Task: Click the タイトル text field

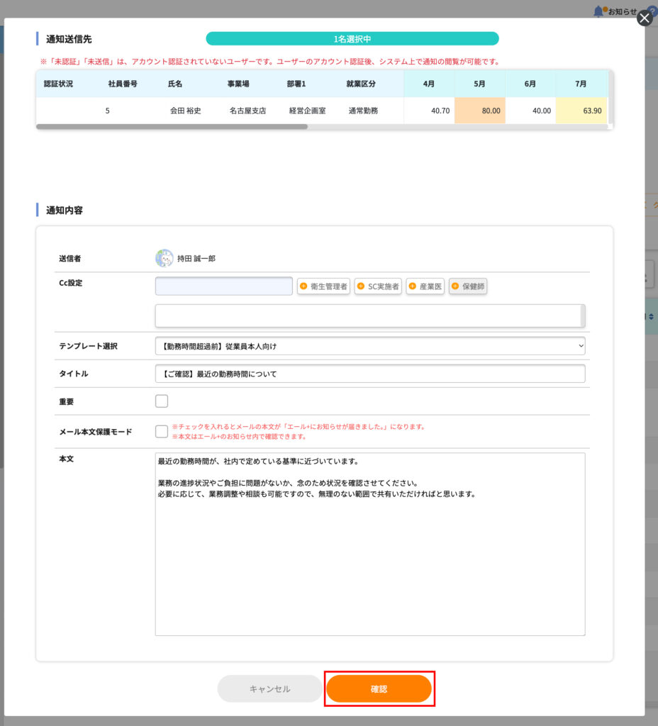Action: (x=369, y=374)
